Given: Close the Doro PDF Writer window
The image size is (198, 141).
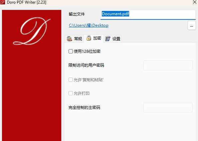Looking at the screenshot, I should 195,2.
